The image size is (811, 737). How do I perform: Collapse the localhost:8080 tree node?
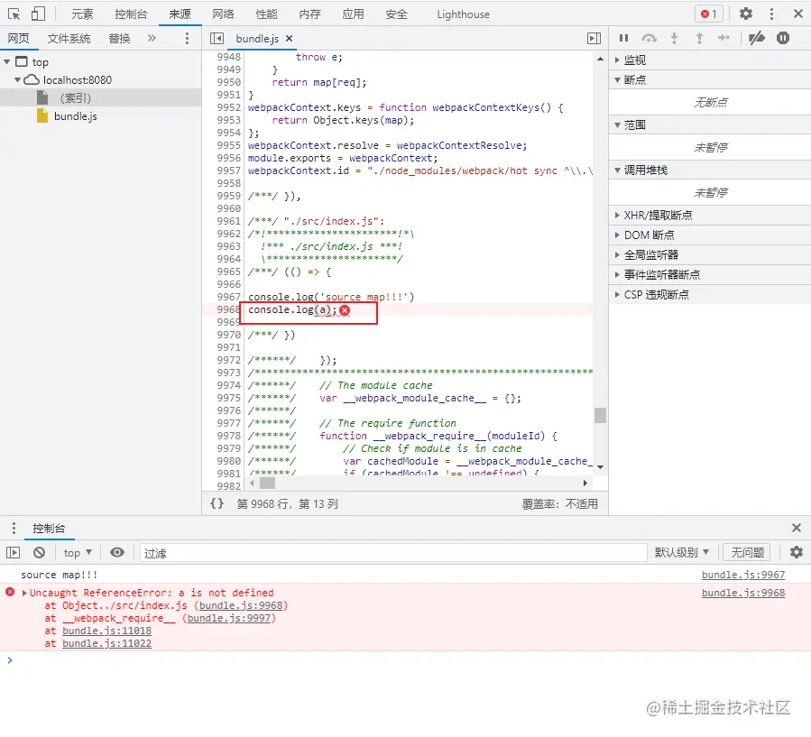coord(17,80)
